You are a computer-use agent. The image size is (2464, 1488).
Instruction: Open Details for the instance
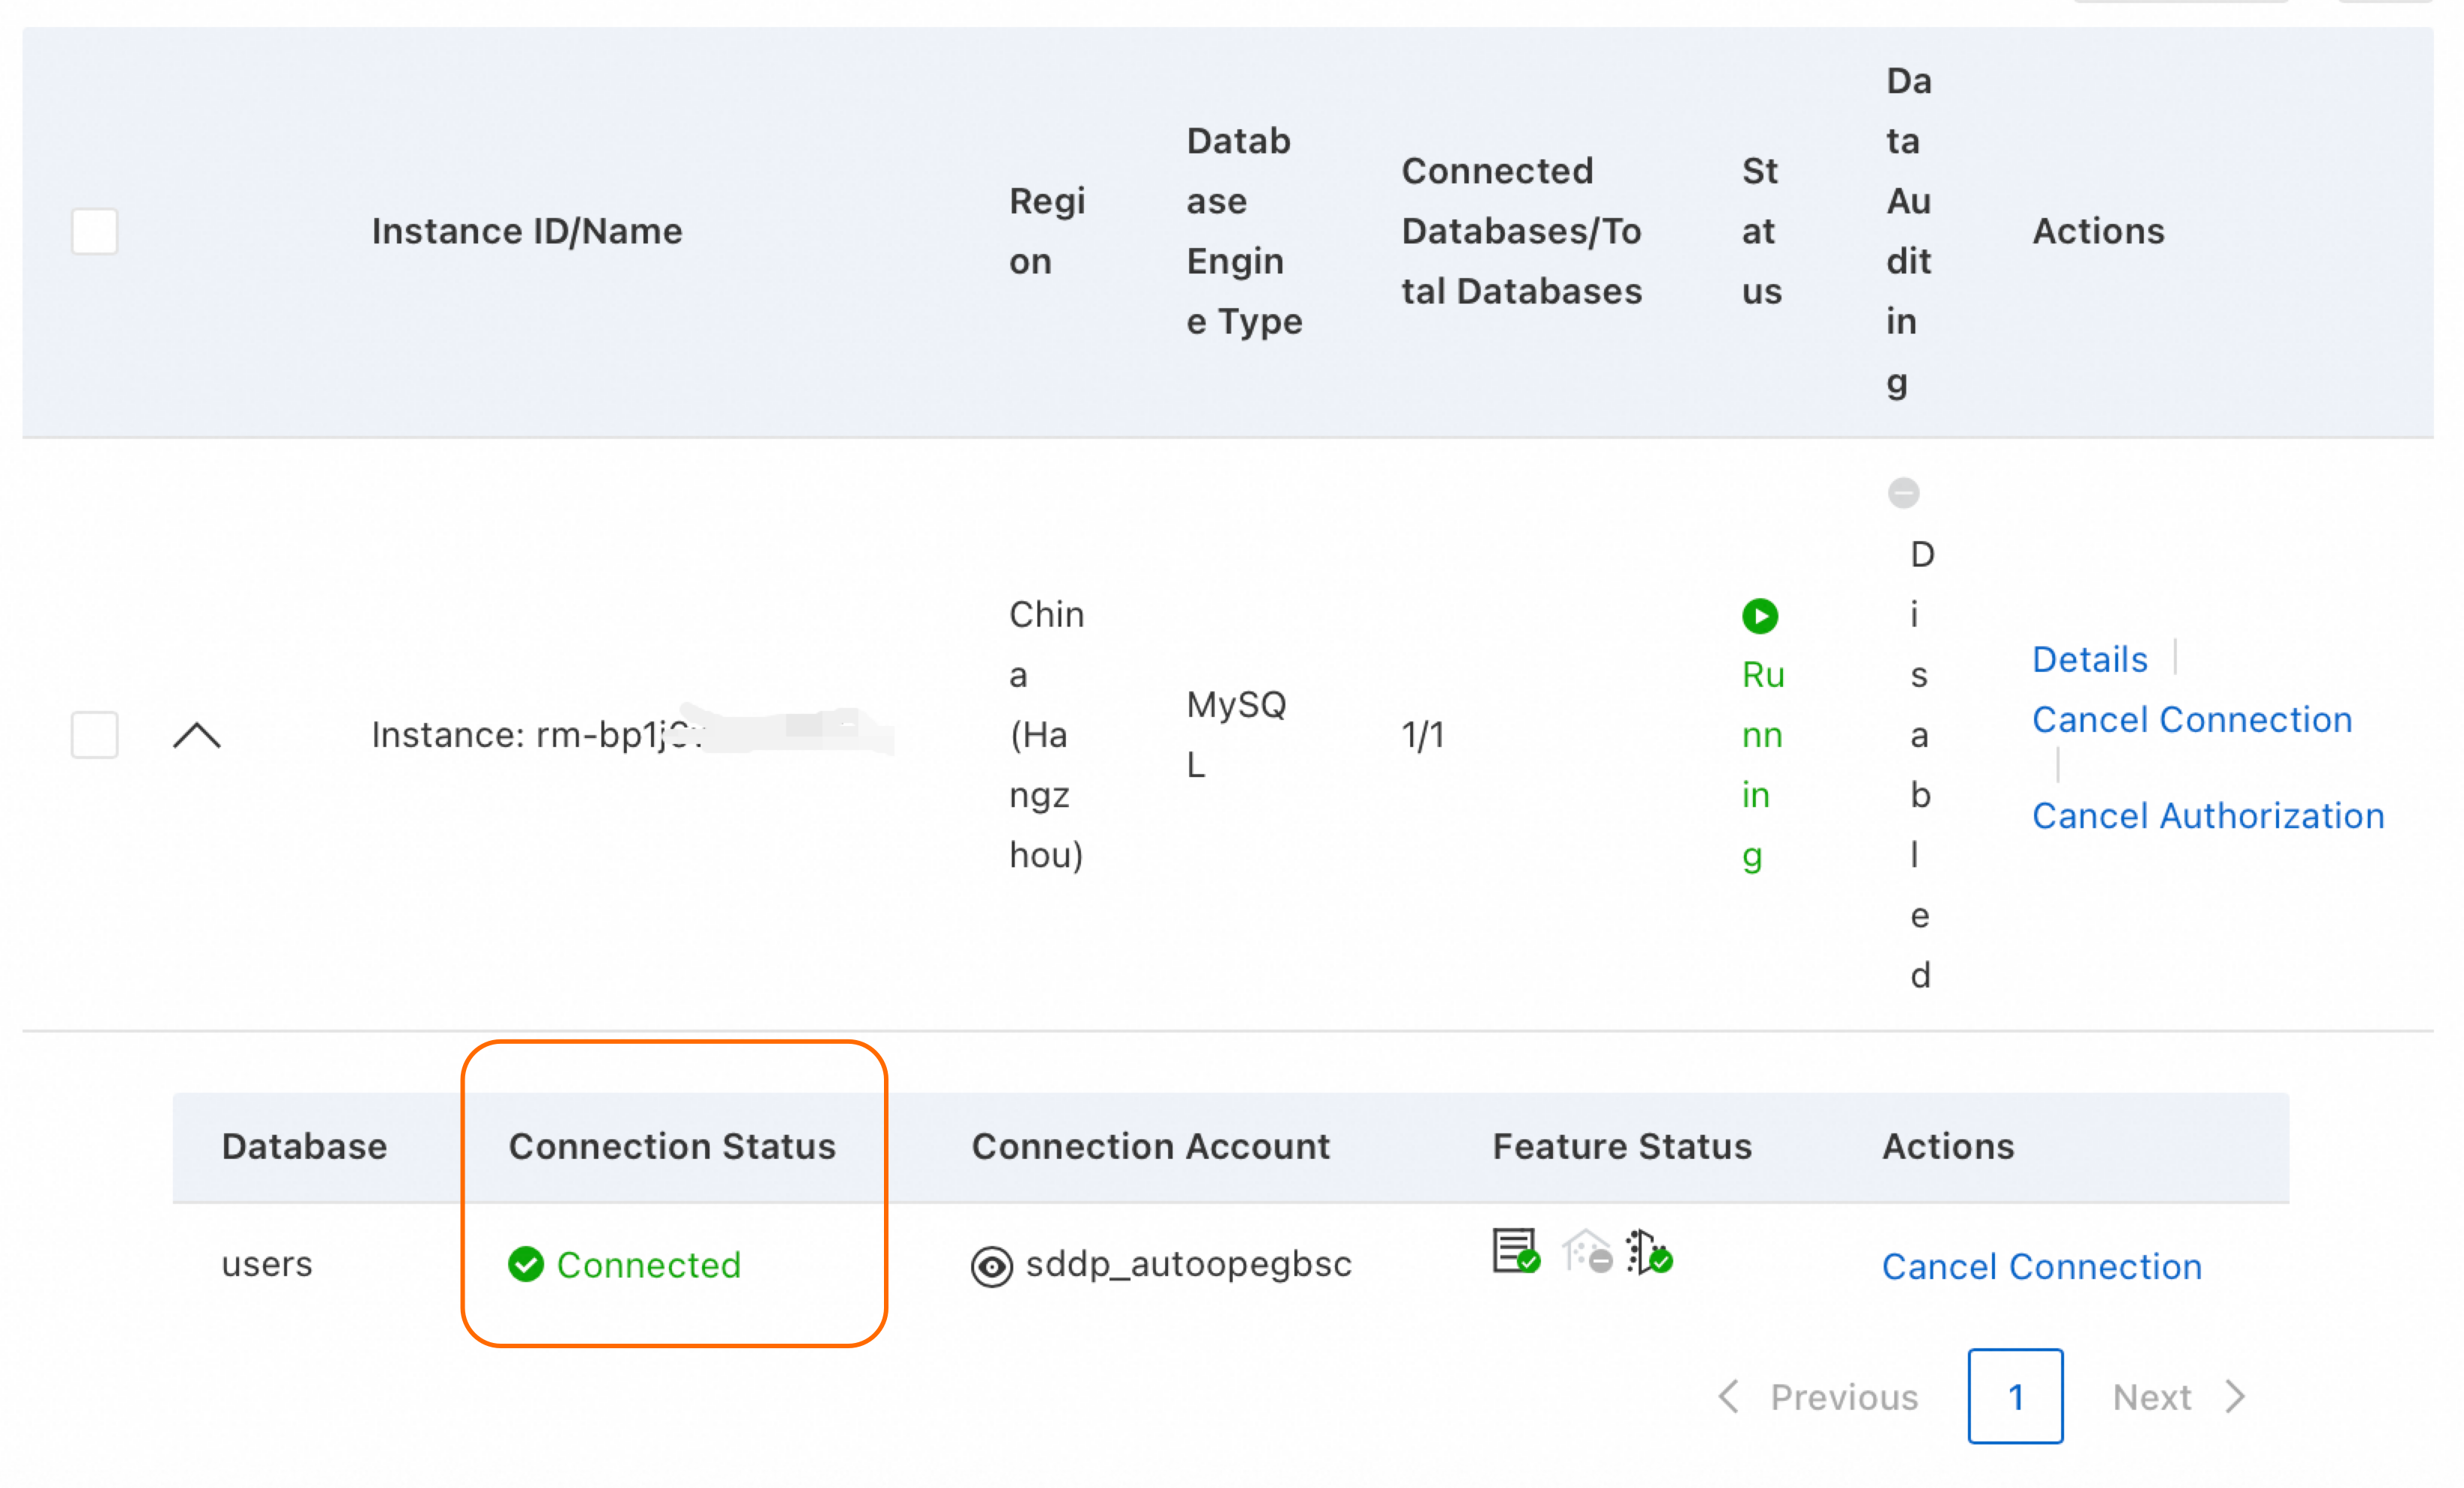point(2089,659)
